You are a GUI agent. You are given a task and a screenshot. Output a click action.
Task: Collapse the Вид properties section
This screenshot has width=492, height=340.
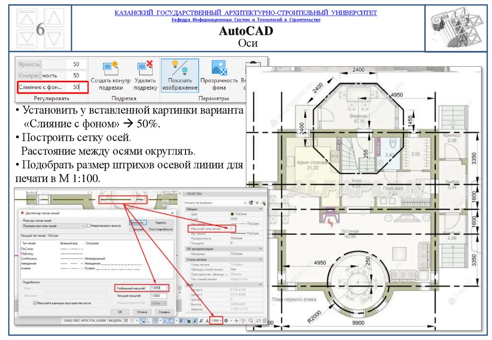point(260,285)
